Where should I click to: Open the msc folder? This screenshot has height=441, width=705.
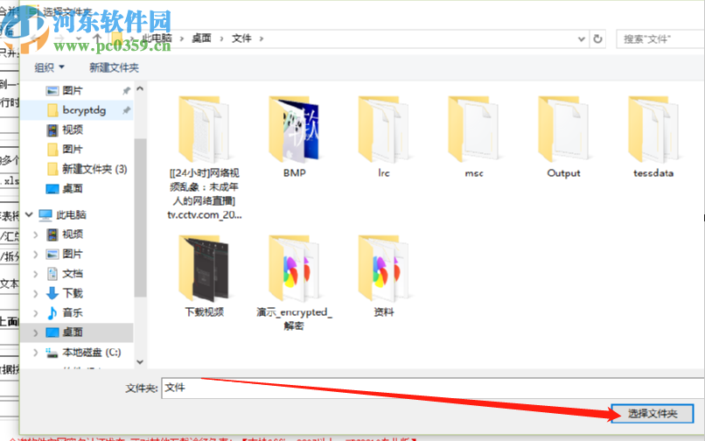[474, 136]
